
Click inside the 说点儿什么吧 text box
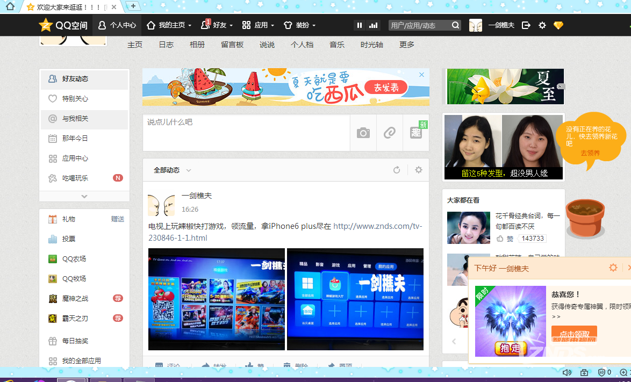pyautogui.click(x=246, y=133)
